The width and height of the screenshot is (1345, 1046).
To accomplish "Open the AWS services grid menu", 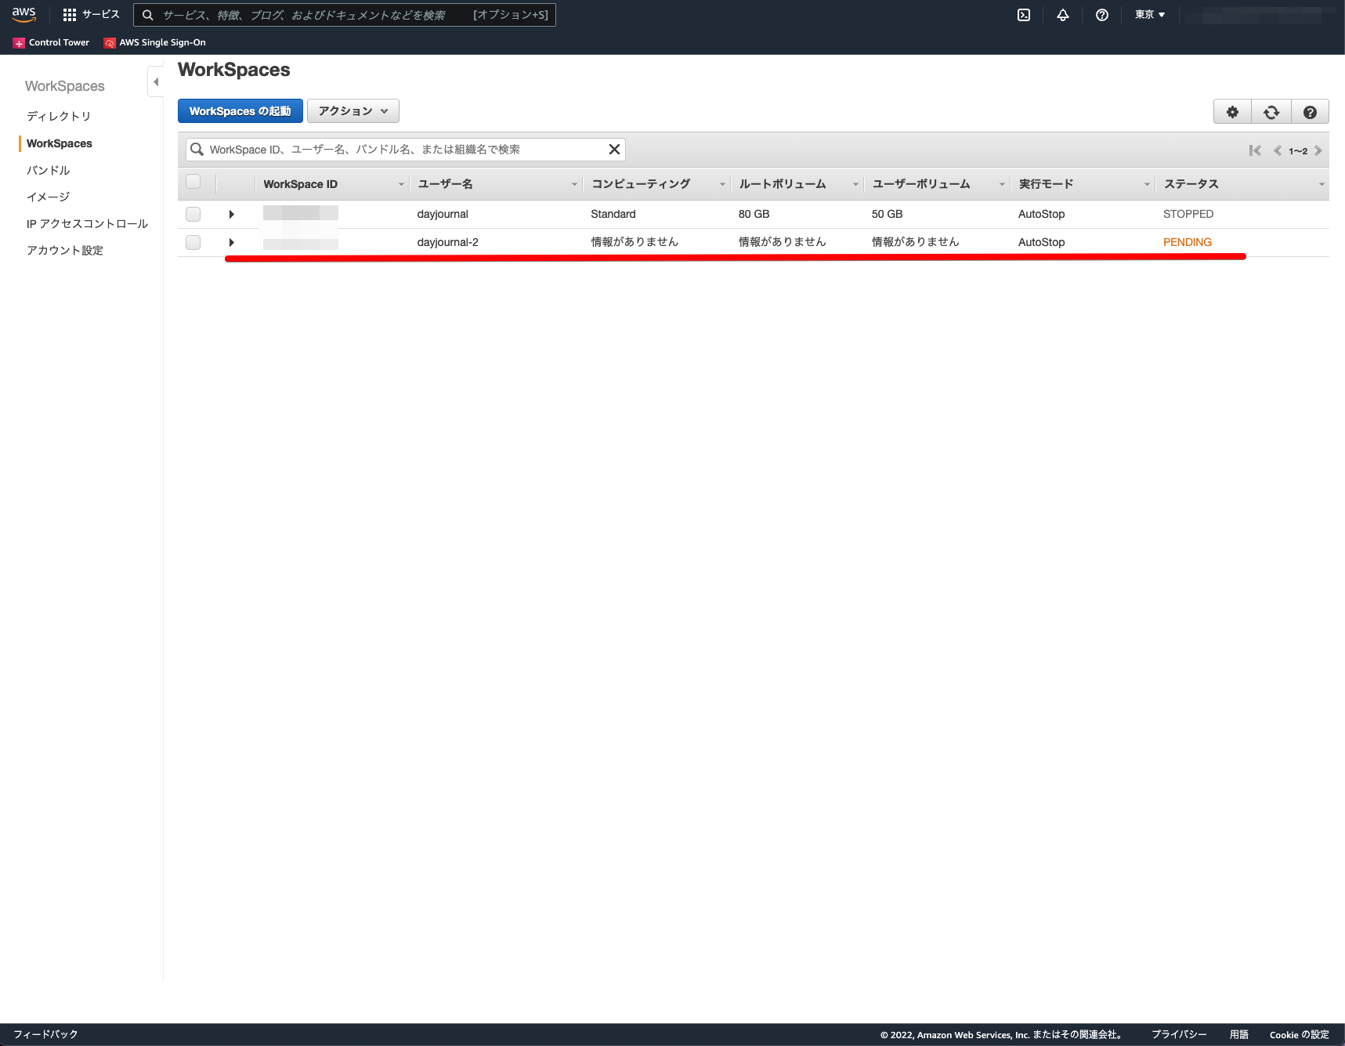I will click(70, 14).
